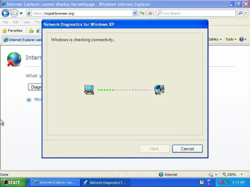Click Add to Favorites Bar icon
Screen dimensions: 250x187
[31, 31]
